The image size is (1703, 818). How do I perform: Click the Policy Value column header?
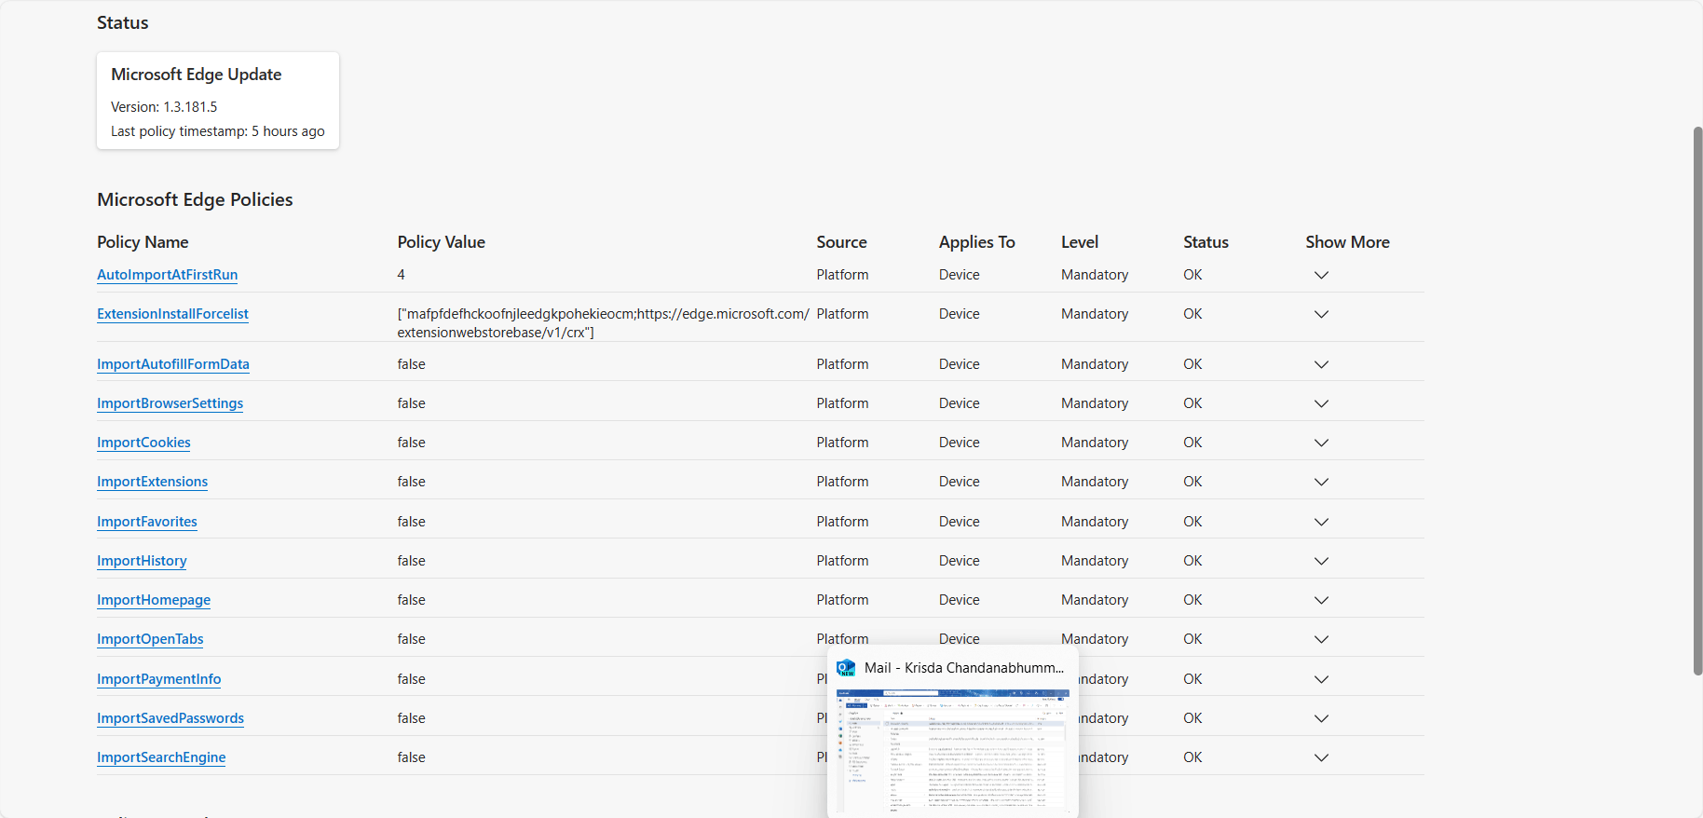coord(442,242)
